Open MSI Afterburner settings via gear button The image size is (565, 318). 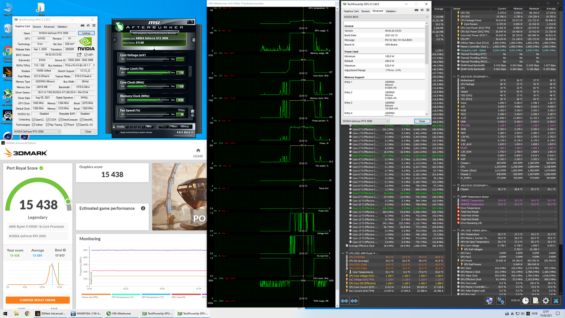point(185,127)
